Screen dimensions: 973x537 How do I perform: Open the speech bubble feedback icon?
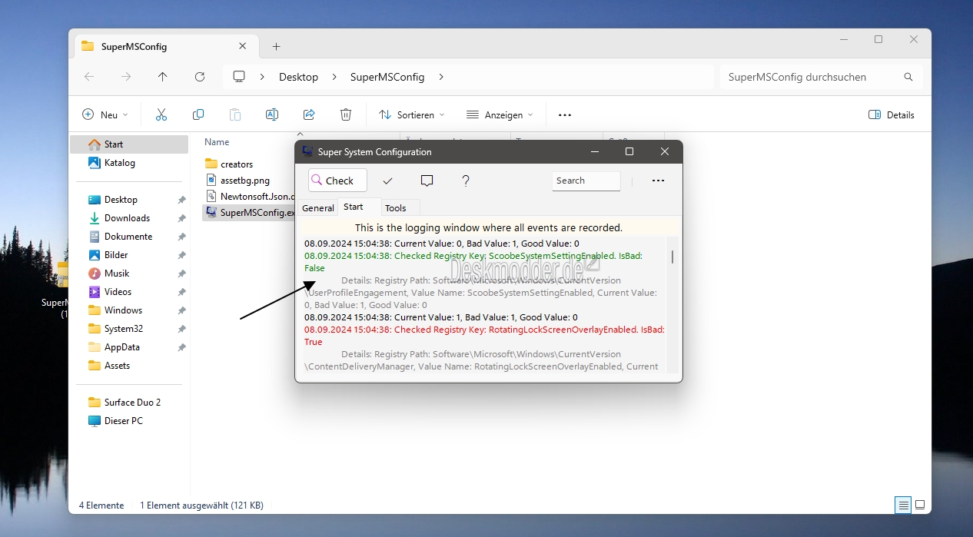[x=427, y=181]
